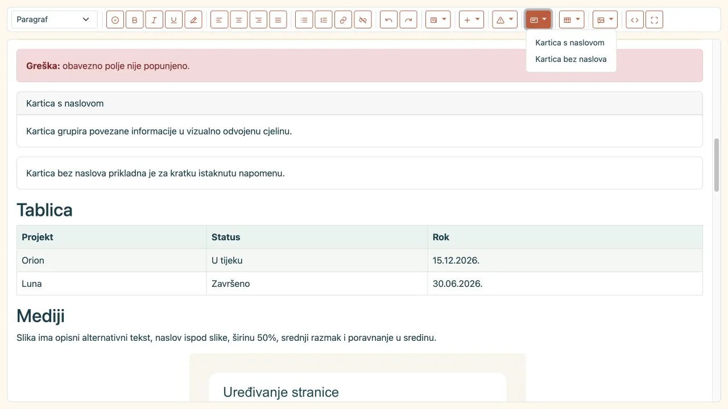Open the alert warning dropdown
728x409 pixels.
tap(505, 20)
